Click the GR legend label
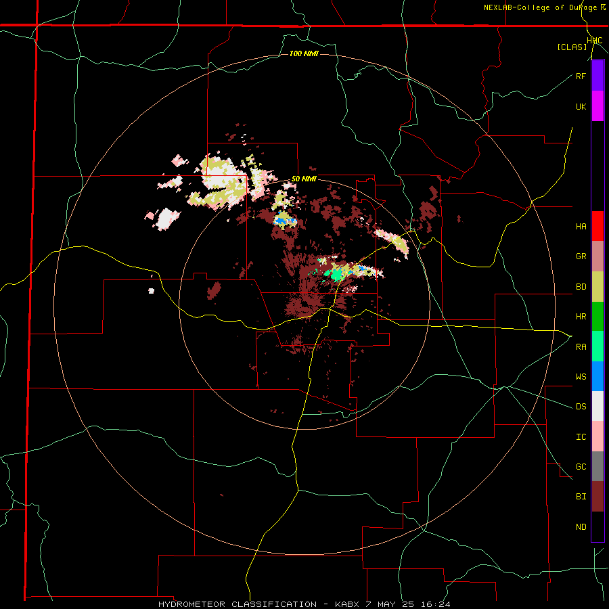 click(x=581, y=256)
